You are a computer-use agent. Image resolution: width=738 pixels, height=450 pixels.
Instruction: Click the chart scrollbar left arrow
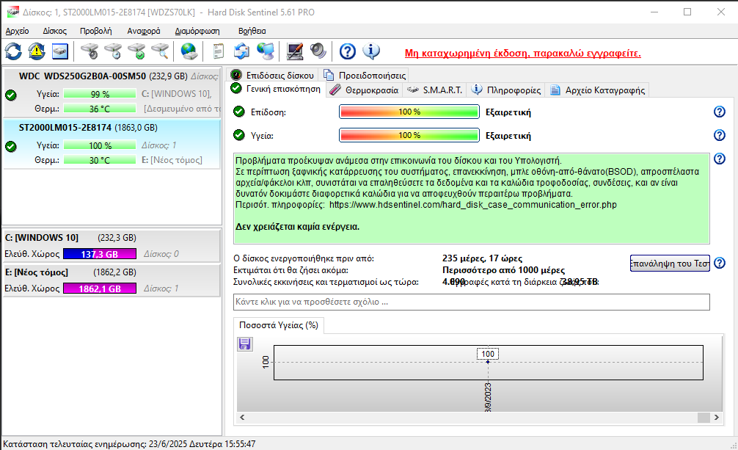(x=242, y=417)
